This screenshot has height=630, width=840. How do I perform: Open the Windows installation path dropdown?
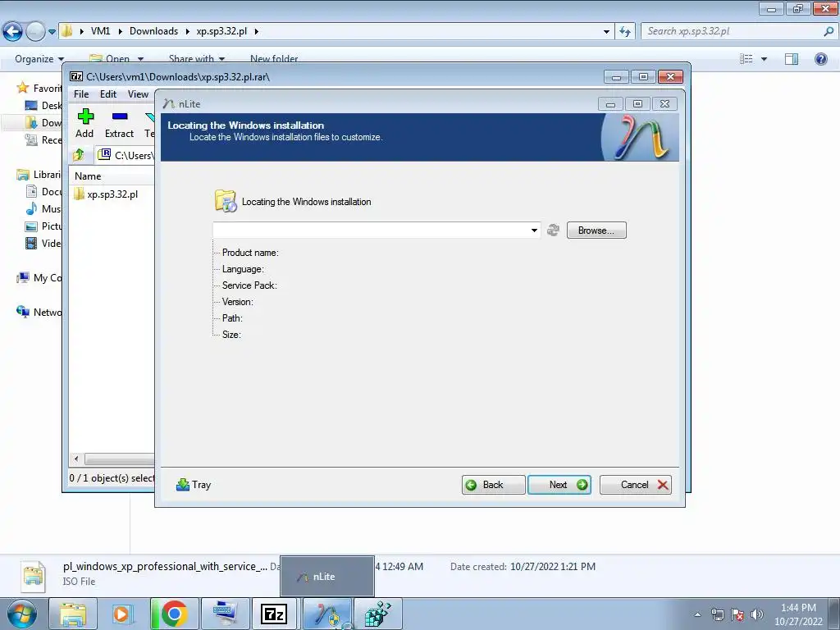coord(534,231)
